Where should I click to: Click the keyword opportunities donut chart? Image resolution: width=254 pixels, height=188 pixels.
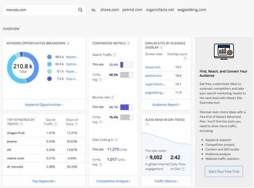pos(23,68)
